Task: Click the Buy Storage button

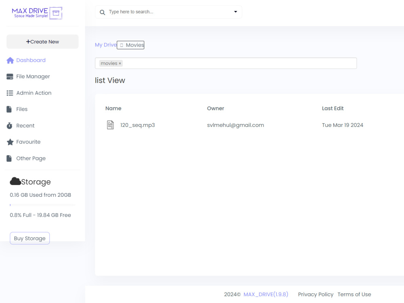Action: tap(29, 238)
